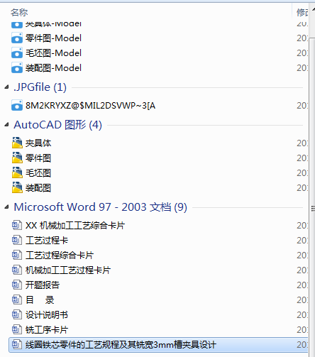Screen dimensions: 315x357
Task: Click the JPG icon of 8M2KRYXZ@$MIL2DSVWP~3[A
Action: pyautogui.click(x=17, y=106)
